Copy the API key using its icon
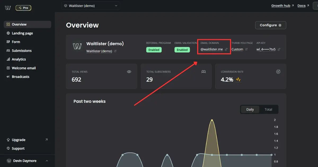Screen dimensions: 318x167 pos(279,49)
